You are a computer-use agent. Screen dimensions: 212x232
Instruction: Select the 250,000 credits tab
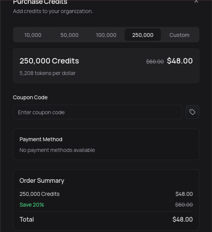pos(143,35)
